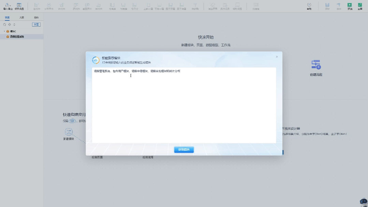Click the 创建流程 icon

[316, 64]
